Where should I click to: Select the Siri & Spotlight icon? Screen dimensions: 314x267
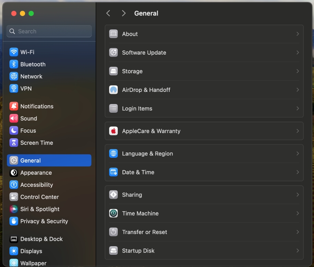14,209
